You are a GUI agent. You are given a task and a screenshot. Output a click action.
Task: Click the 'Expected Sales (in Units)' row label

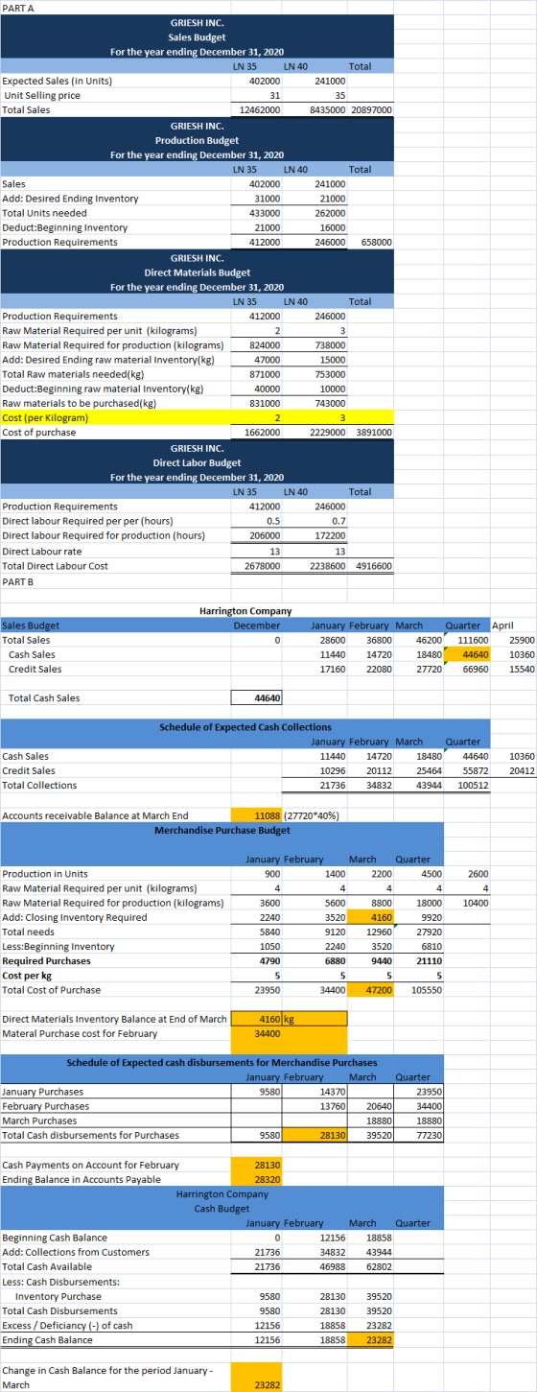point(58,81)
